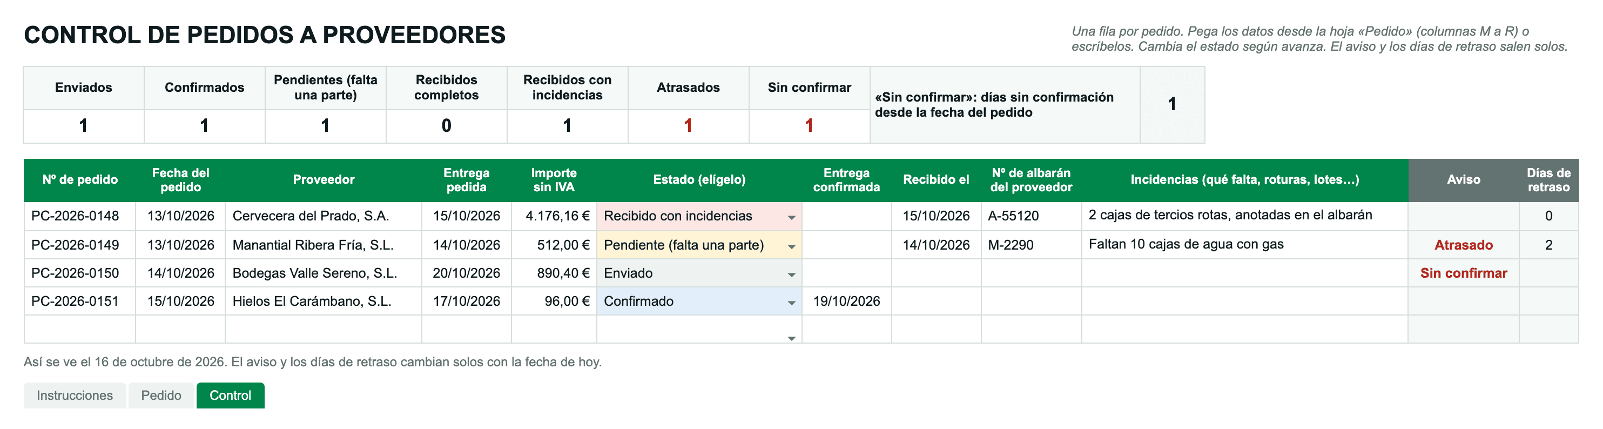Open the status dropdown arrow in the empty row
The width and height of the screenshot is (1603, 429).
[792, 338]
